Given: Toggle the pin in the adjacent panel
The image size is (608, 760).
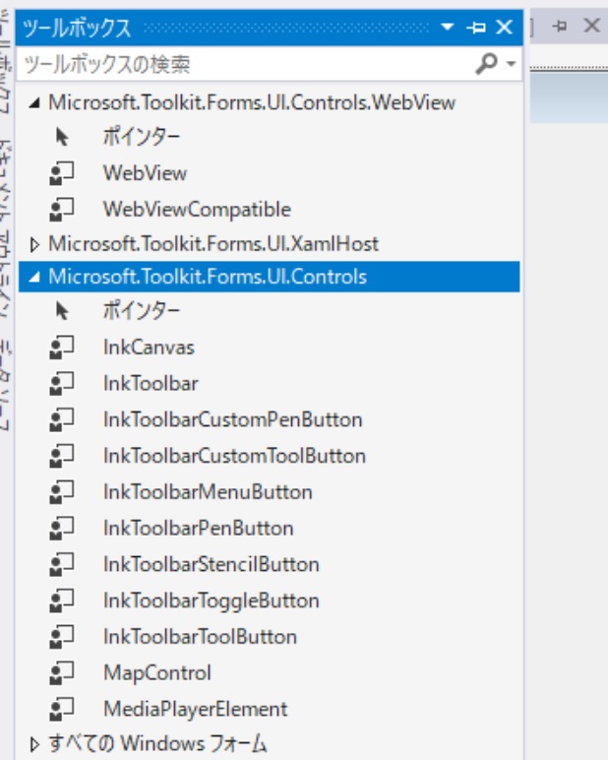Looking at the screenshot, I should [x=560, y=26].
